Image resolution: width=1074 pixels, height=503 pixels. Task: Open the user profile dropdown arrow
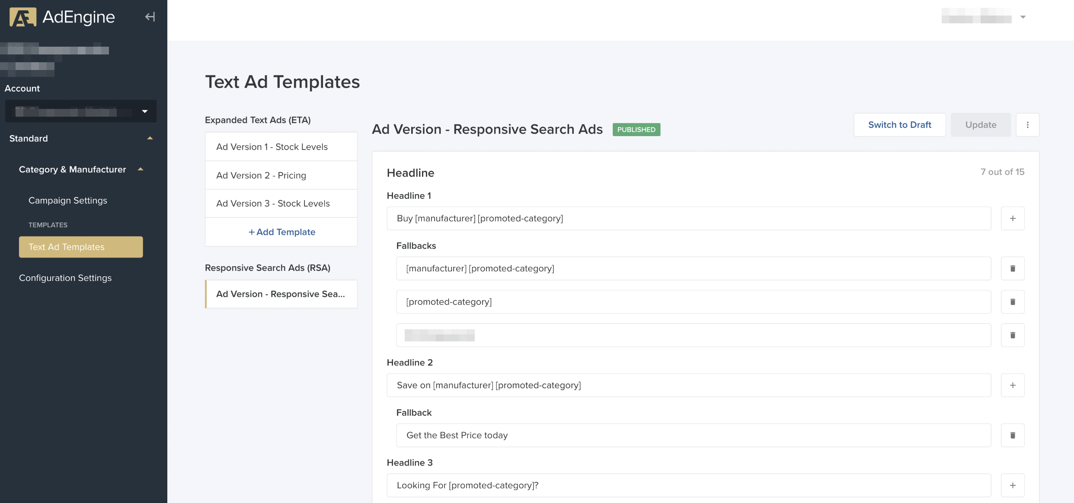(x=1023, y=17)
